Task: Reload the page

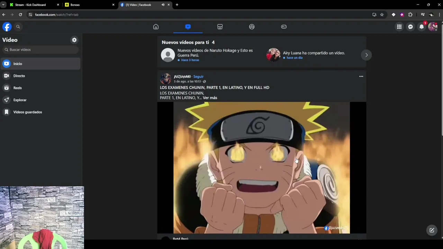Action: (x=20, y=15)
